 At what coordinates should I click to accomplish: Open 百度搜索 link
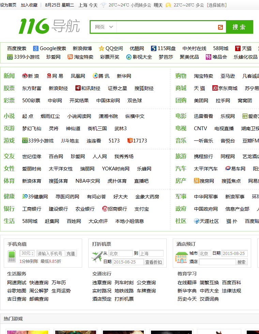(x=17, y=48)
